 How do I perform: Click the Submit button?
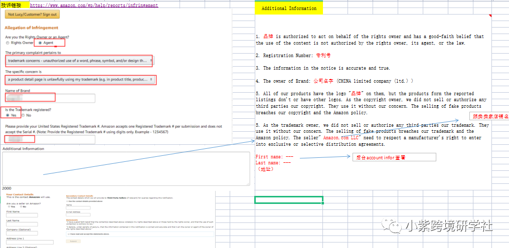73,241
